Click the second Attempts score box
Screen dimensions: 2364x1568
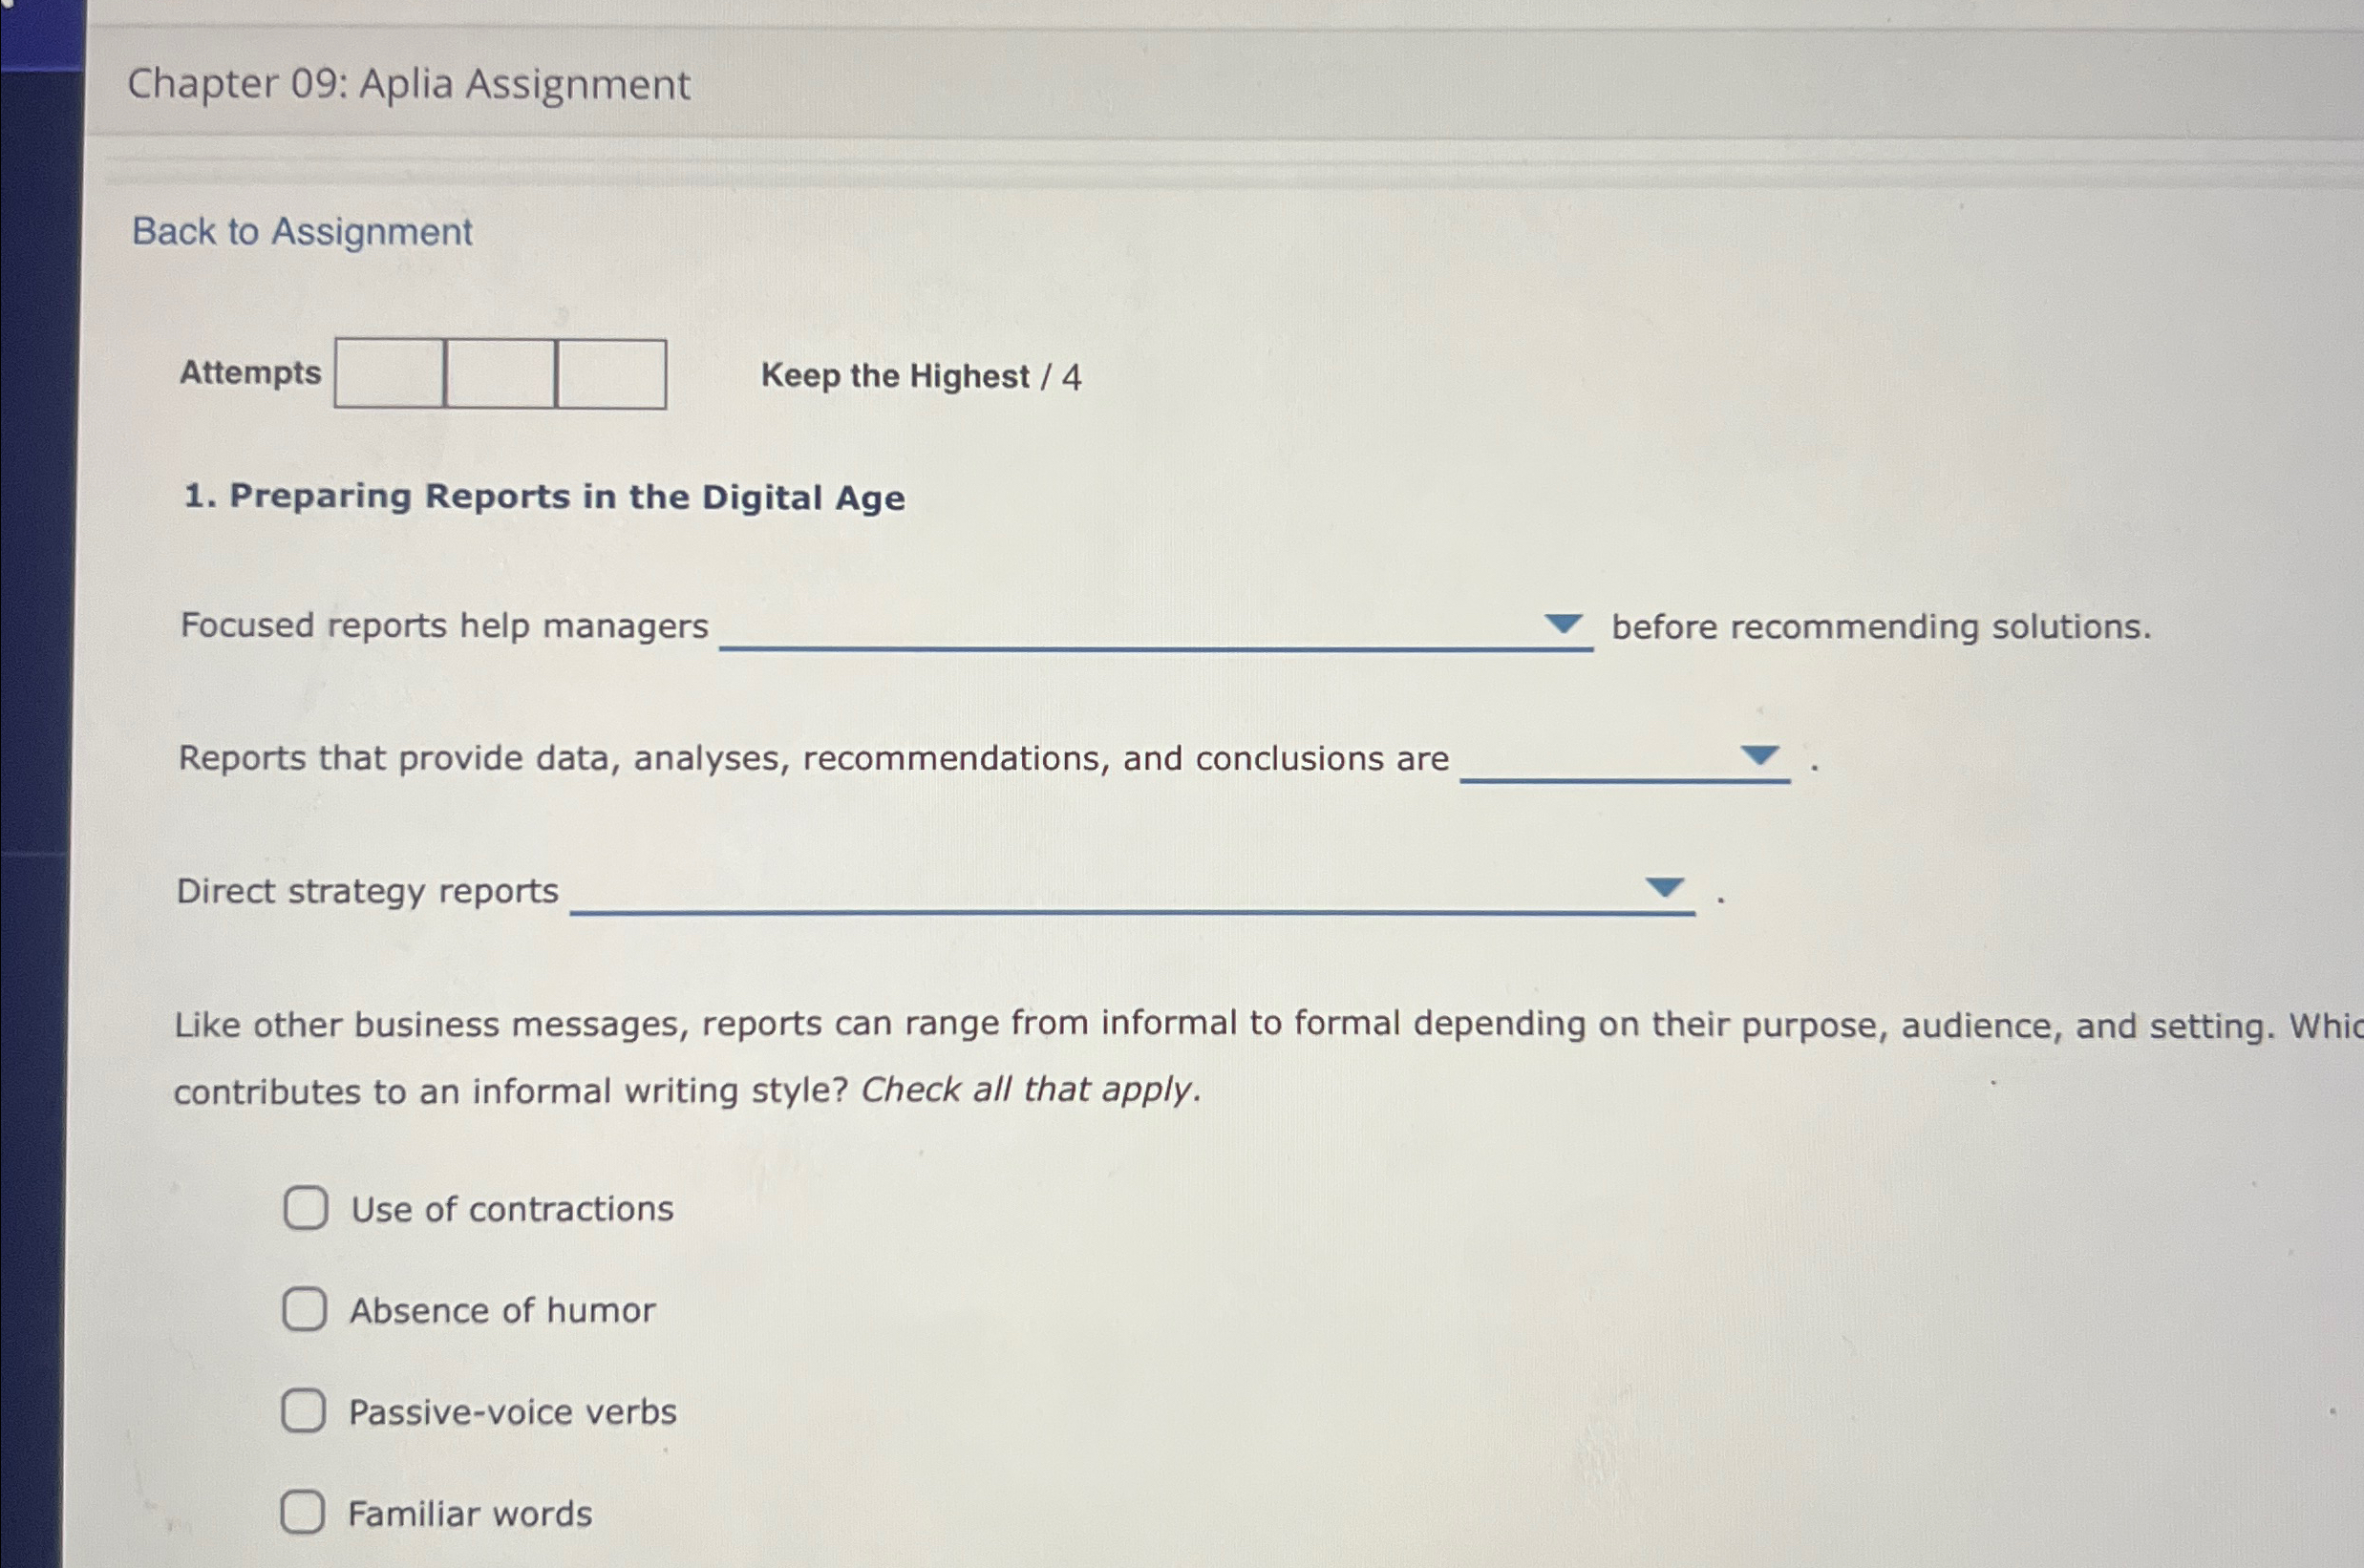pos(498,376)
